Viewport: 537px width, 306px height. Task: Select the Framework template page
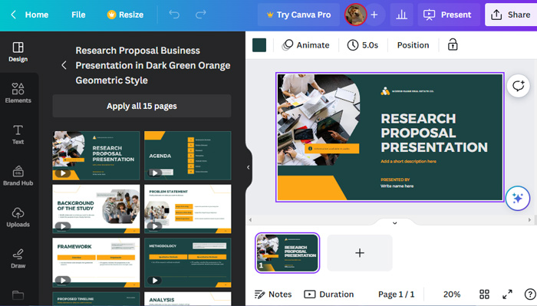pos(96,262)
